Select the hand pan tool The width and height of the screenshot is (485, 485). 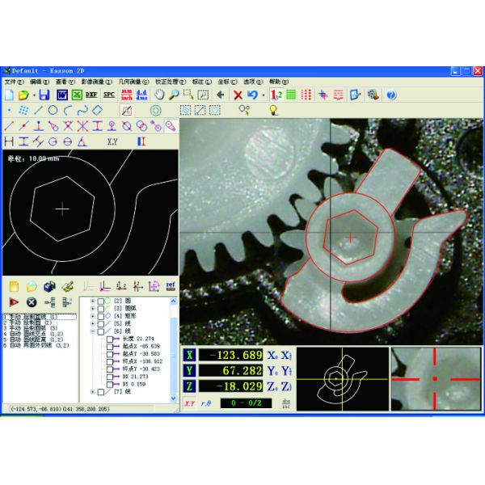pos(159,95)
